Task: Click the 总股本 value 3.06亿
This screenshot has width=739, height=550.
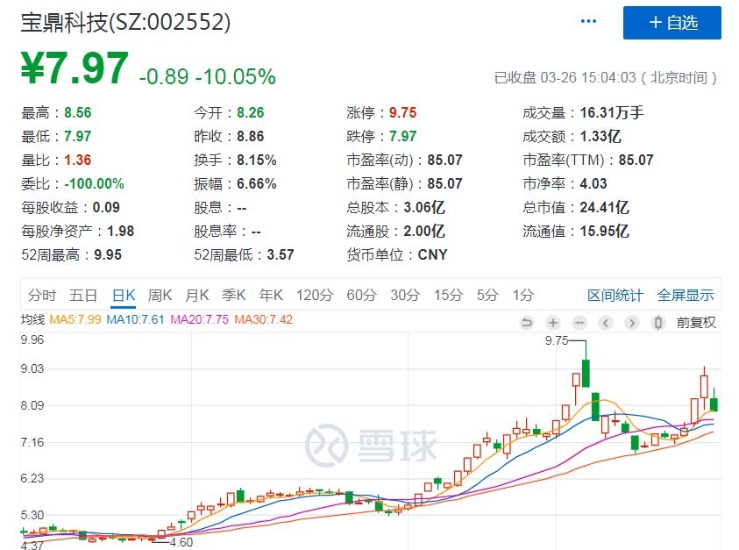Action: 424,207
